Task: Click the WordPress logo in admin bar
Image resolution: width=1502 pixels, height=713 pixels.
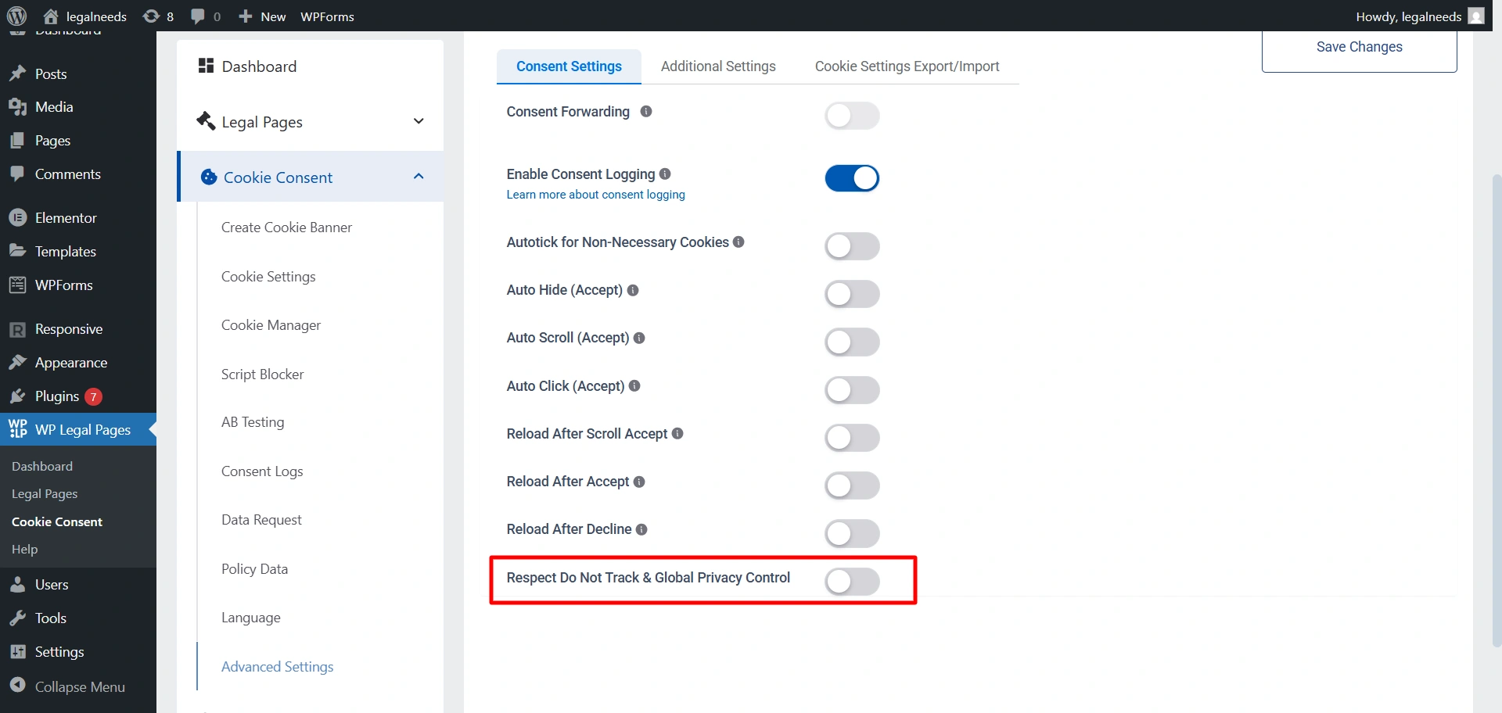Action: tap(16, 16)
